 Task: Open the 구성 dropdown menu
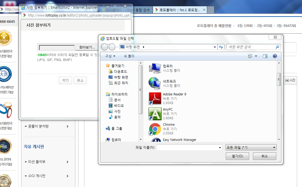tap(110, 56)
